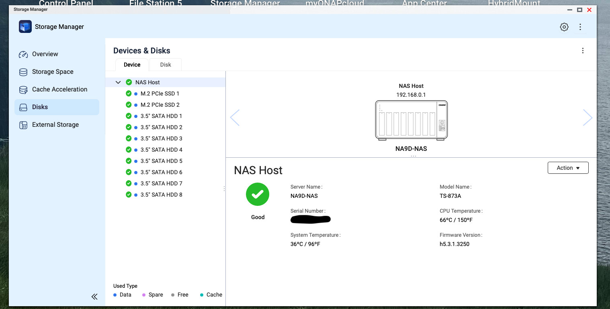Click the Overview gauge icon in sidebar
The image size is (610, 309).
(23, 54)
